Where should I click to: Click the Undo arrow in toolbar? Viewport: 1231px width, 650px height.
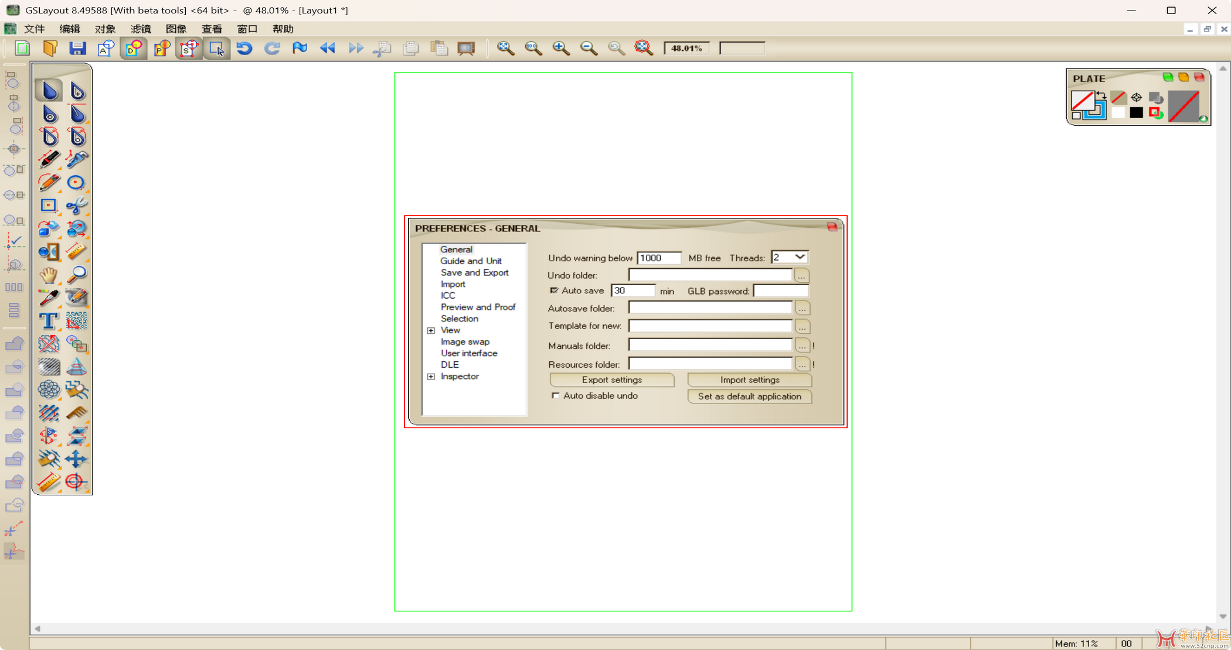tap(244, 49)
